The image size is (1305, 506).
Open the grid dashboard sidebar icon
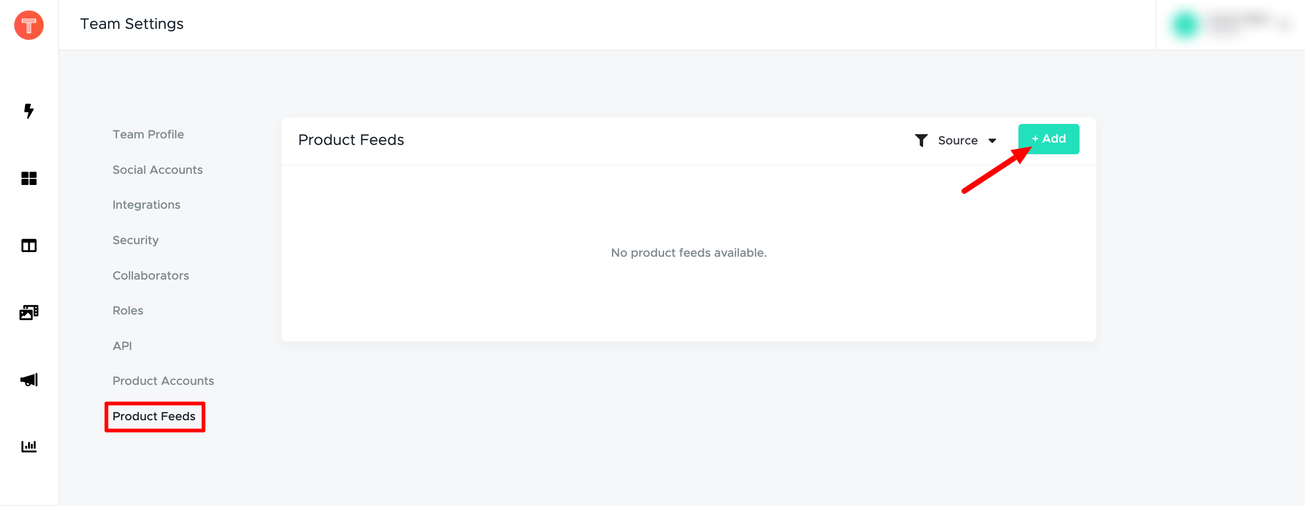coord(29,178)
